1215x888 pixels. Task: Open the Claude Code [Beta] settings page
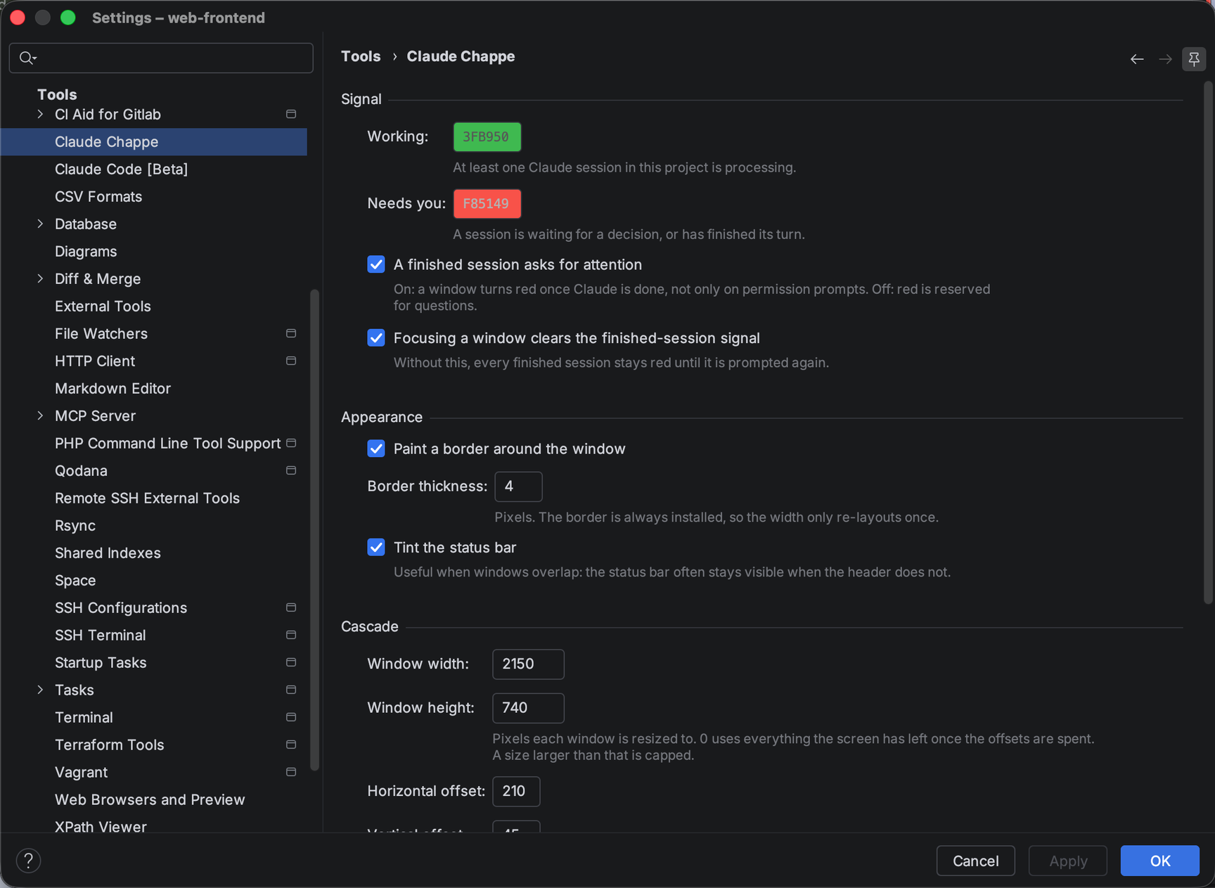(121, 169)
